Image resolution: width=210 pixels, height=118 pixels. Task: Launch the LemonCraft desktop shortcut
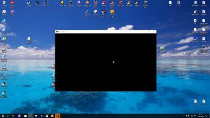click(62, 4)
